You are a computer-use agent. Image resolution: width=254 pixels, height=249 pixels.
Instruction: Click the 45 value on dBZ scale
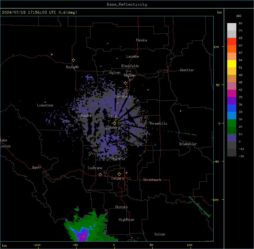(240, 83)
